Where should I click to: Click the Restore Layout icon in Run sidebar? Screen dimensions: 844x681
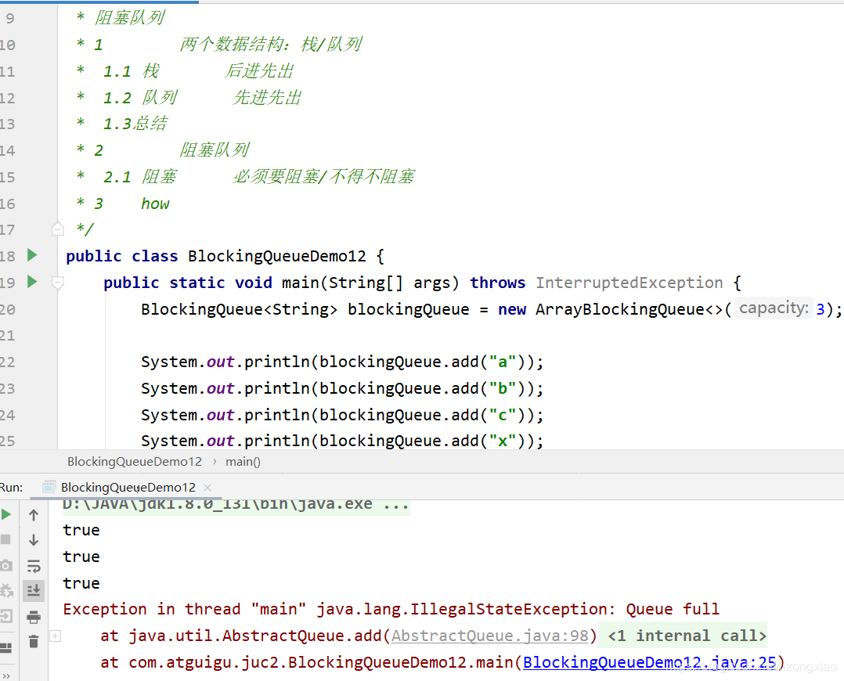coord(6,648)
